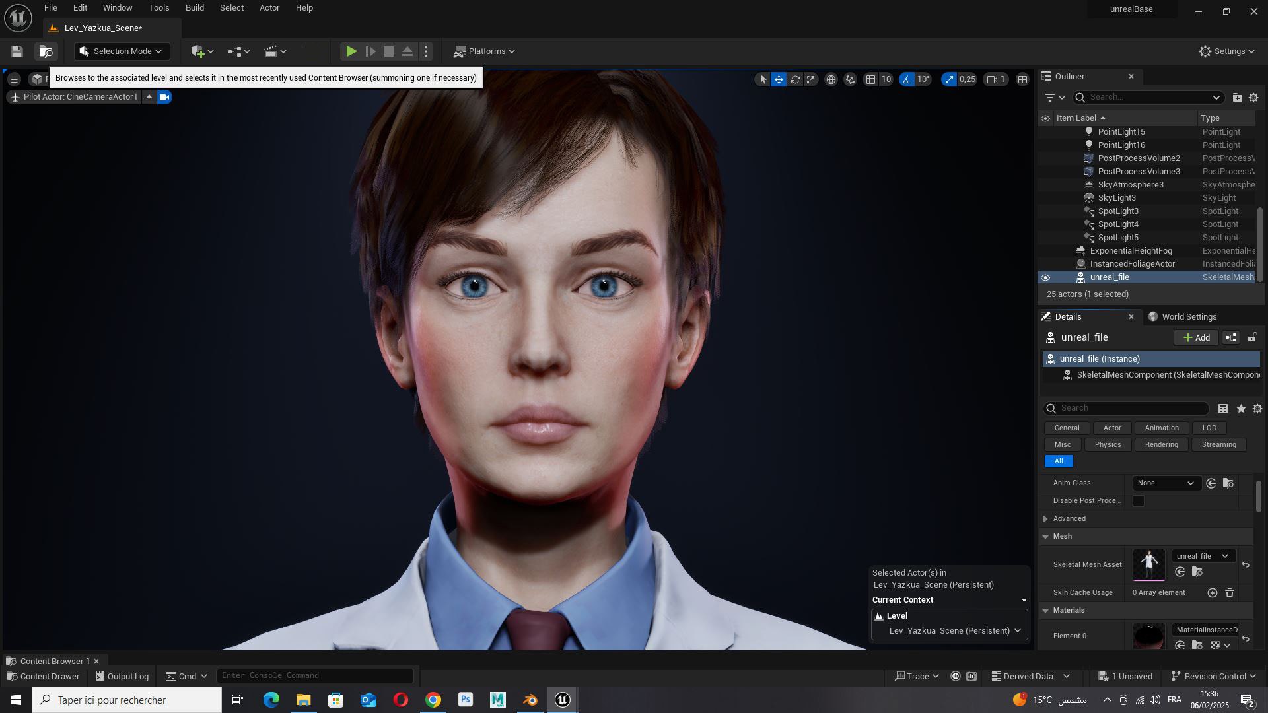Toggle rotation snapping angle icon

tap(907, 79)
